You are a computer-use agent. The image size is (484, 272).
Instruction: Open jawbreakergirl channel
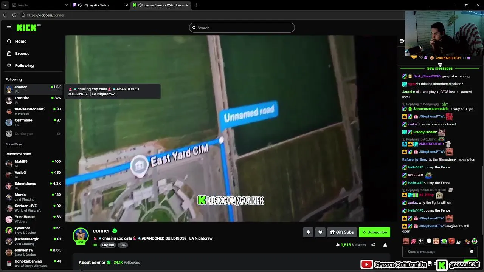pyautogui.click(x=33, y=241)
